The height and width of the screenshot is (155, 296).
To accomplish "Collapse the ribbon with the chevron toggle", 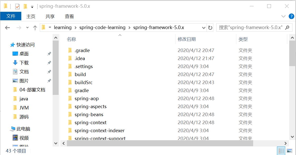I will click(x=284, y=17).
